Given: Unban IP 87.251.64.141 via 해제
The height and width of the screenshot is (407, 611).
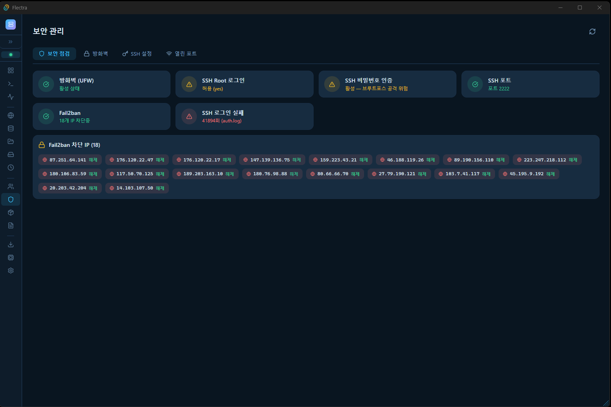Looking at the screenshot, I should pyautogui.click(x=93, y=160).
